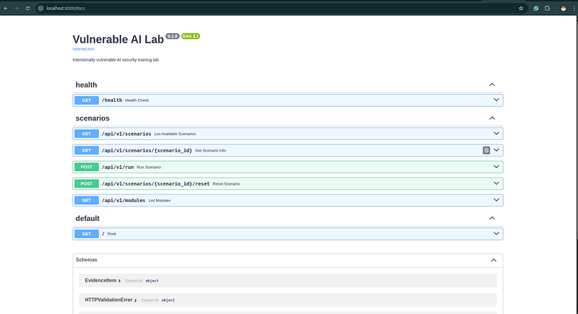Bookmark this page with star icon
Viewport: 578px width, 314px height.
tap(521, 8)
